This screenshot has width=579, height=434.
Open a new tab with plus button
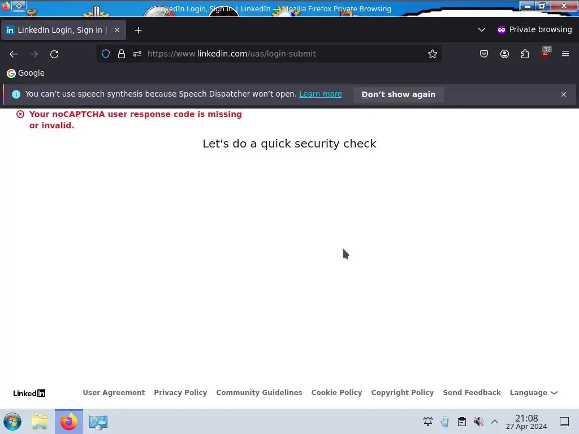(138, 31)
